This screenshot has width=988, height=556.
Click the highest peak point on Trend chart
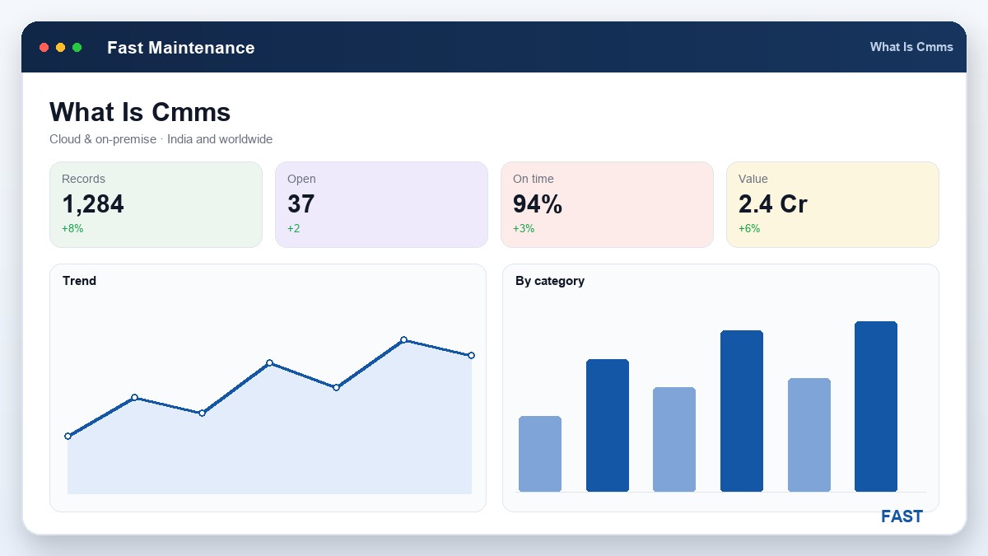click(x=403, y=339)
